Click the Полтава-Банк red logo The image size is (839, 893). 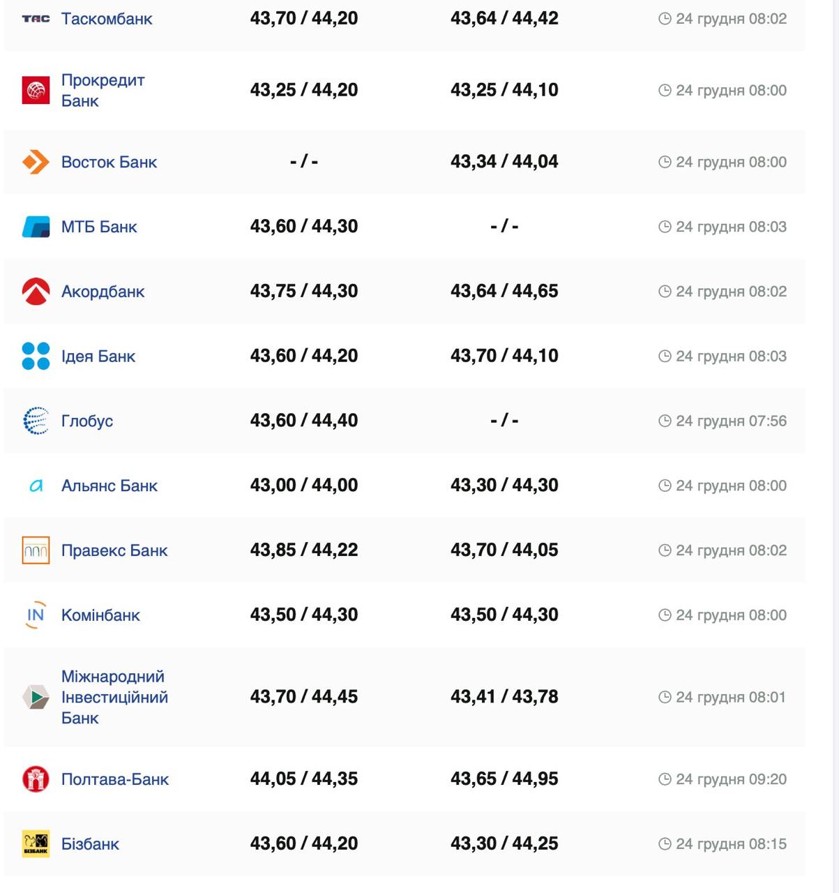click(x=36, y=779)
